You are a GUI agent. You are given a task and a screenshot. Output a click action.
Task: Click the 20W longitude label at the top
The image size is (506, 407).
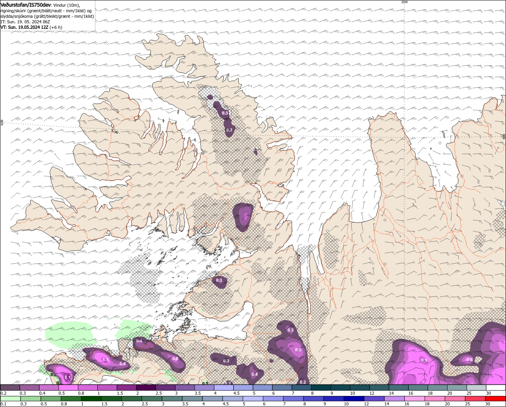tap(404, 2)
